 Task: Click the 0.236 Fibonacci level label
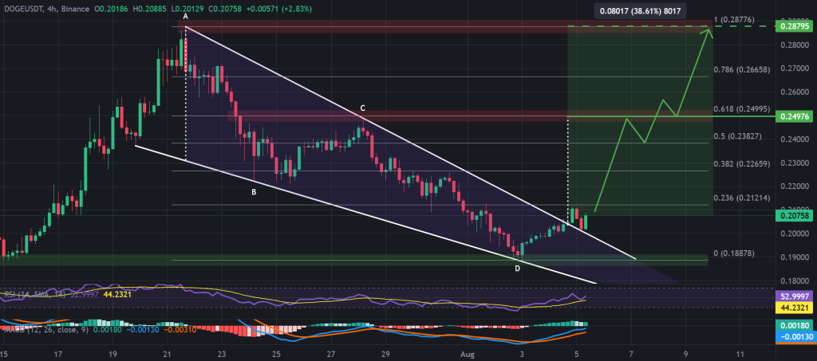point(743,198)
